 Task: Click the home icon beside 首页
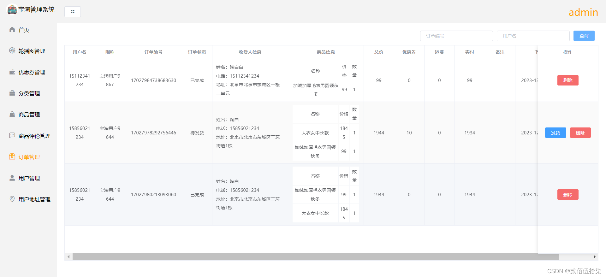(x=12, y=29)
